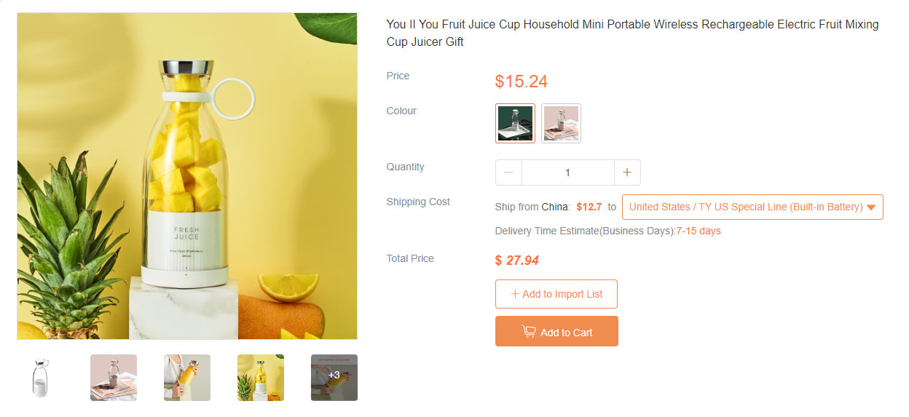Increase quantity with the plus icon

point(627,172)
